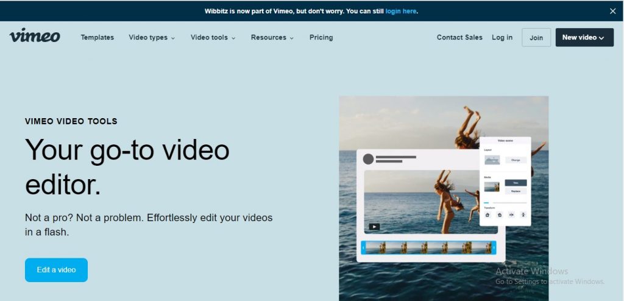This screenshot has width=624, height=301.
Task: Open the New video dropdown
Action: click(584, 37)
